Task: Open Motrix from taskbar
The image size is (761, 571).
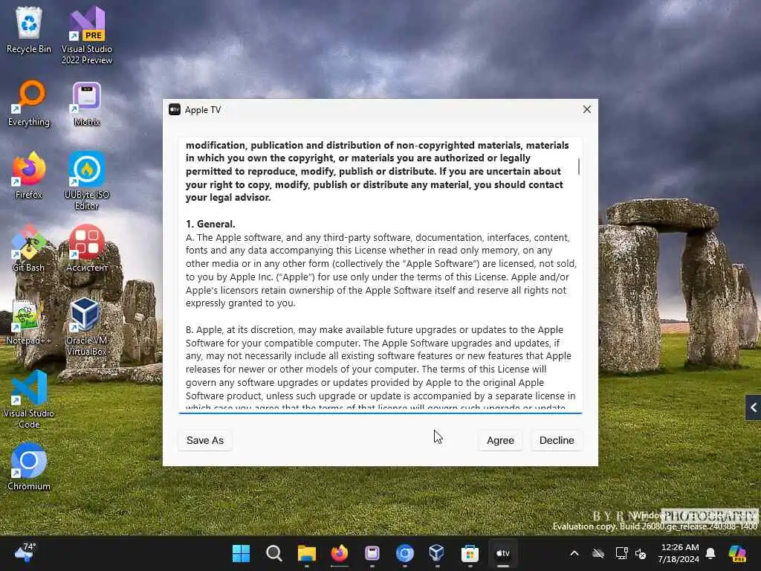Action: point(372,553)
